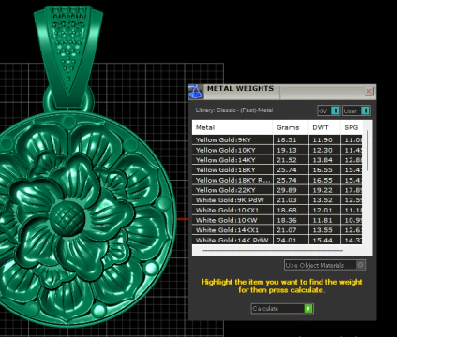Image resolution: width=450 pixels, height=337 pixels.
Task: Click the 24.01 grams value
Action: [287, 240]
